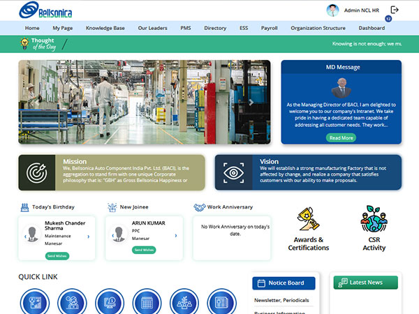Screen dimensions: 419x314
Task: Click the second quick link circle icon
Action: 72,302
